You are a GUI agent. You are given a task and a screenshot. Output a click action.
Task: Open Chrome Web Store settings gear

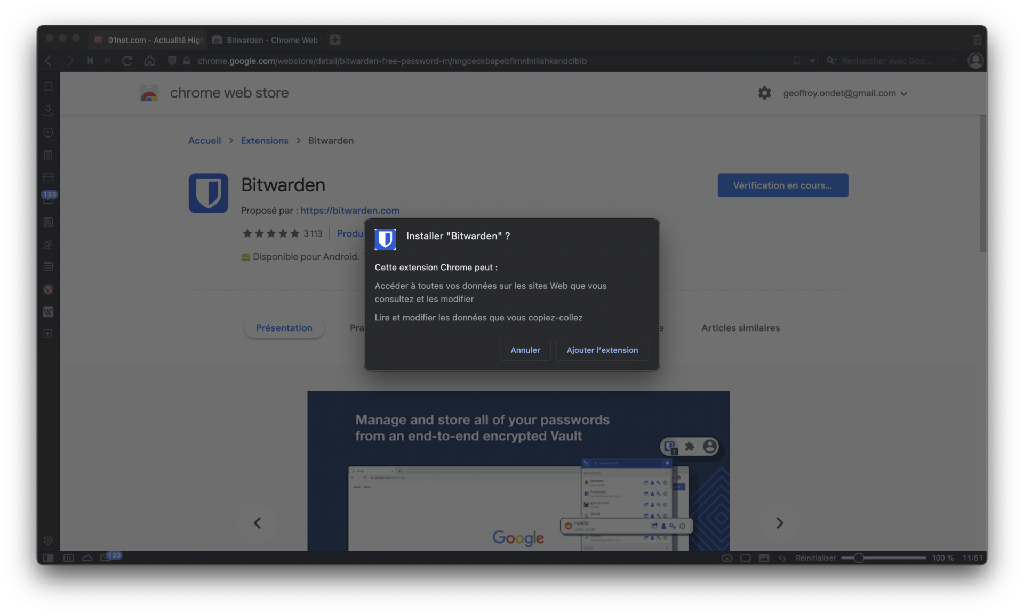[764, 93]
